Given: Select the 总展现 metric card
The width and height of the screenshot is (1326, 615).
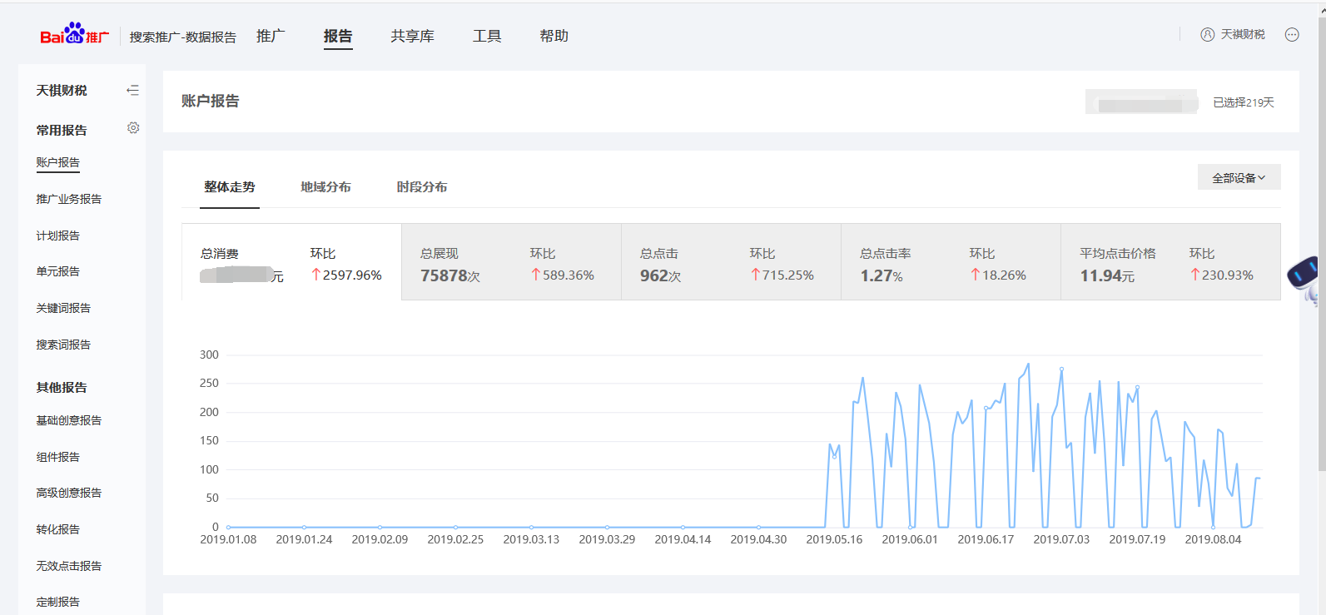Looking at the screenshot, I should point(510,262).
